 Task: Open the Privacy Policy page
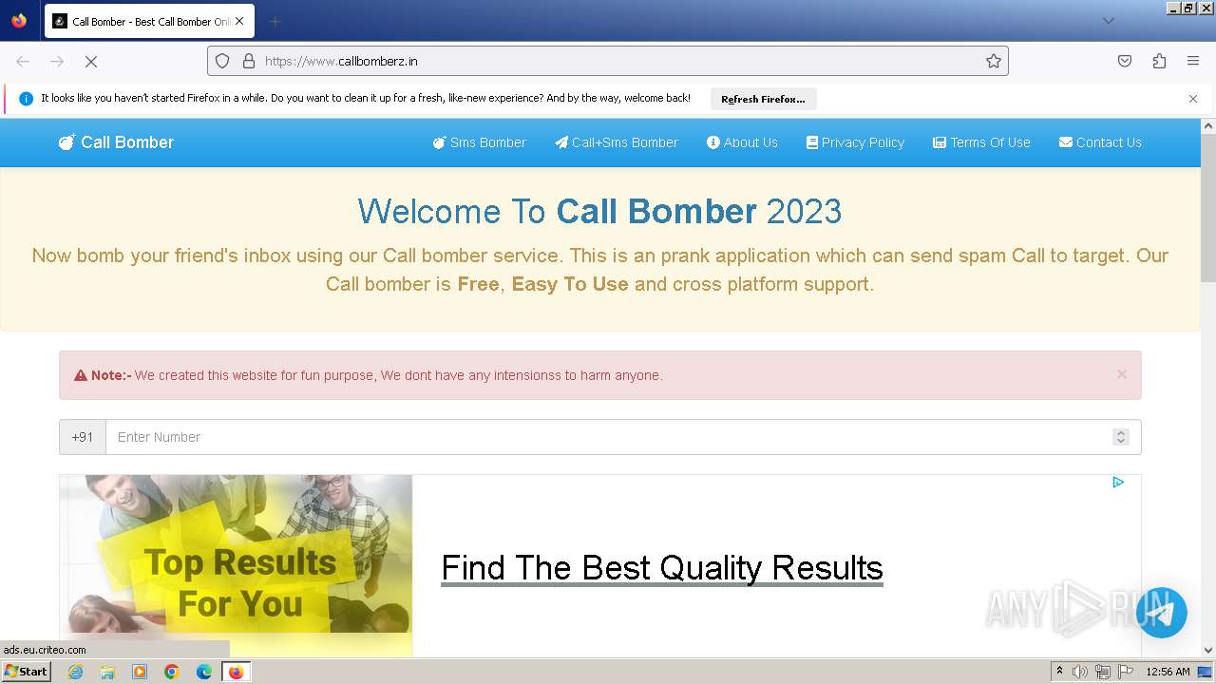tap(855, 142)
